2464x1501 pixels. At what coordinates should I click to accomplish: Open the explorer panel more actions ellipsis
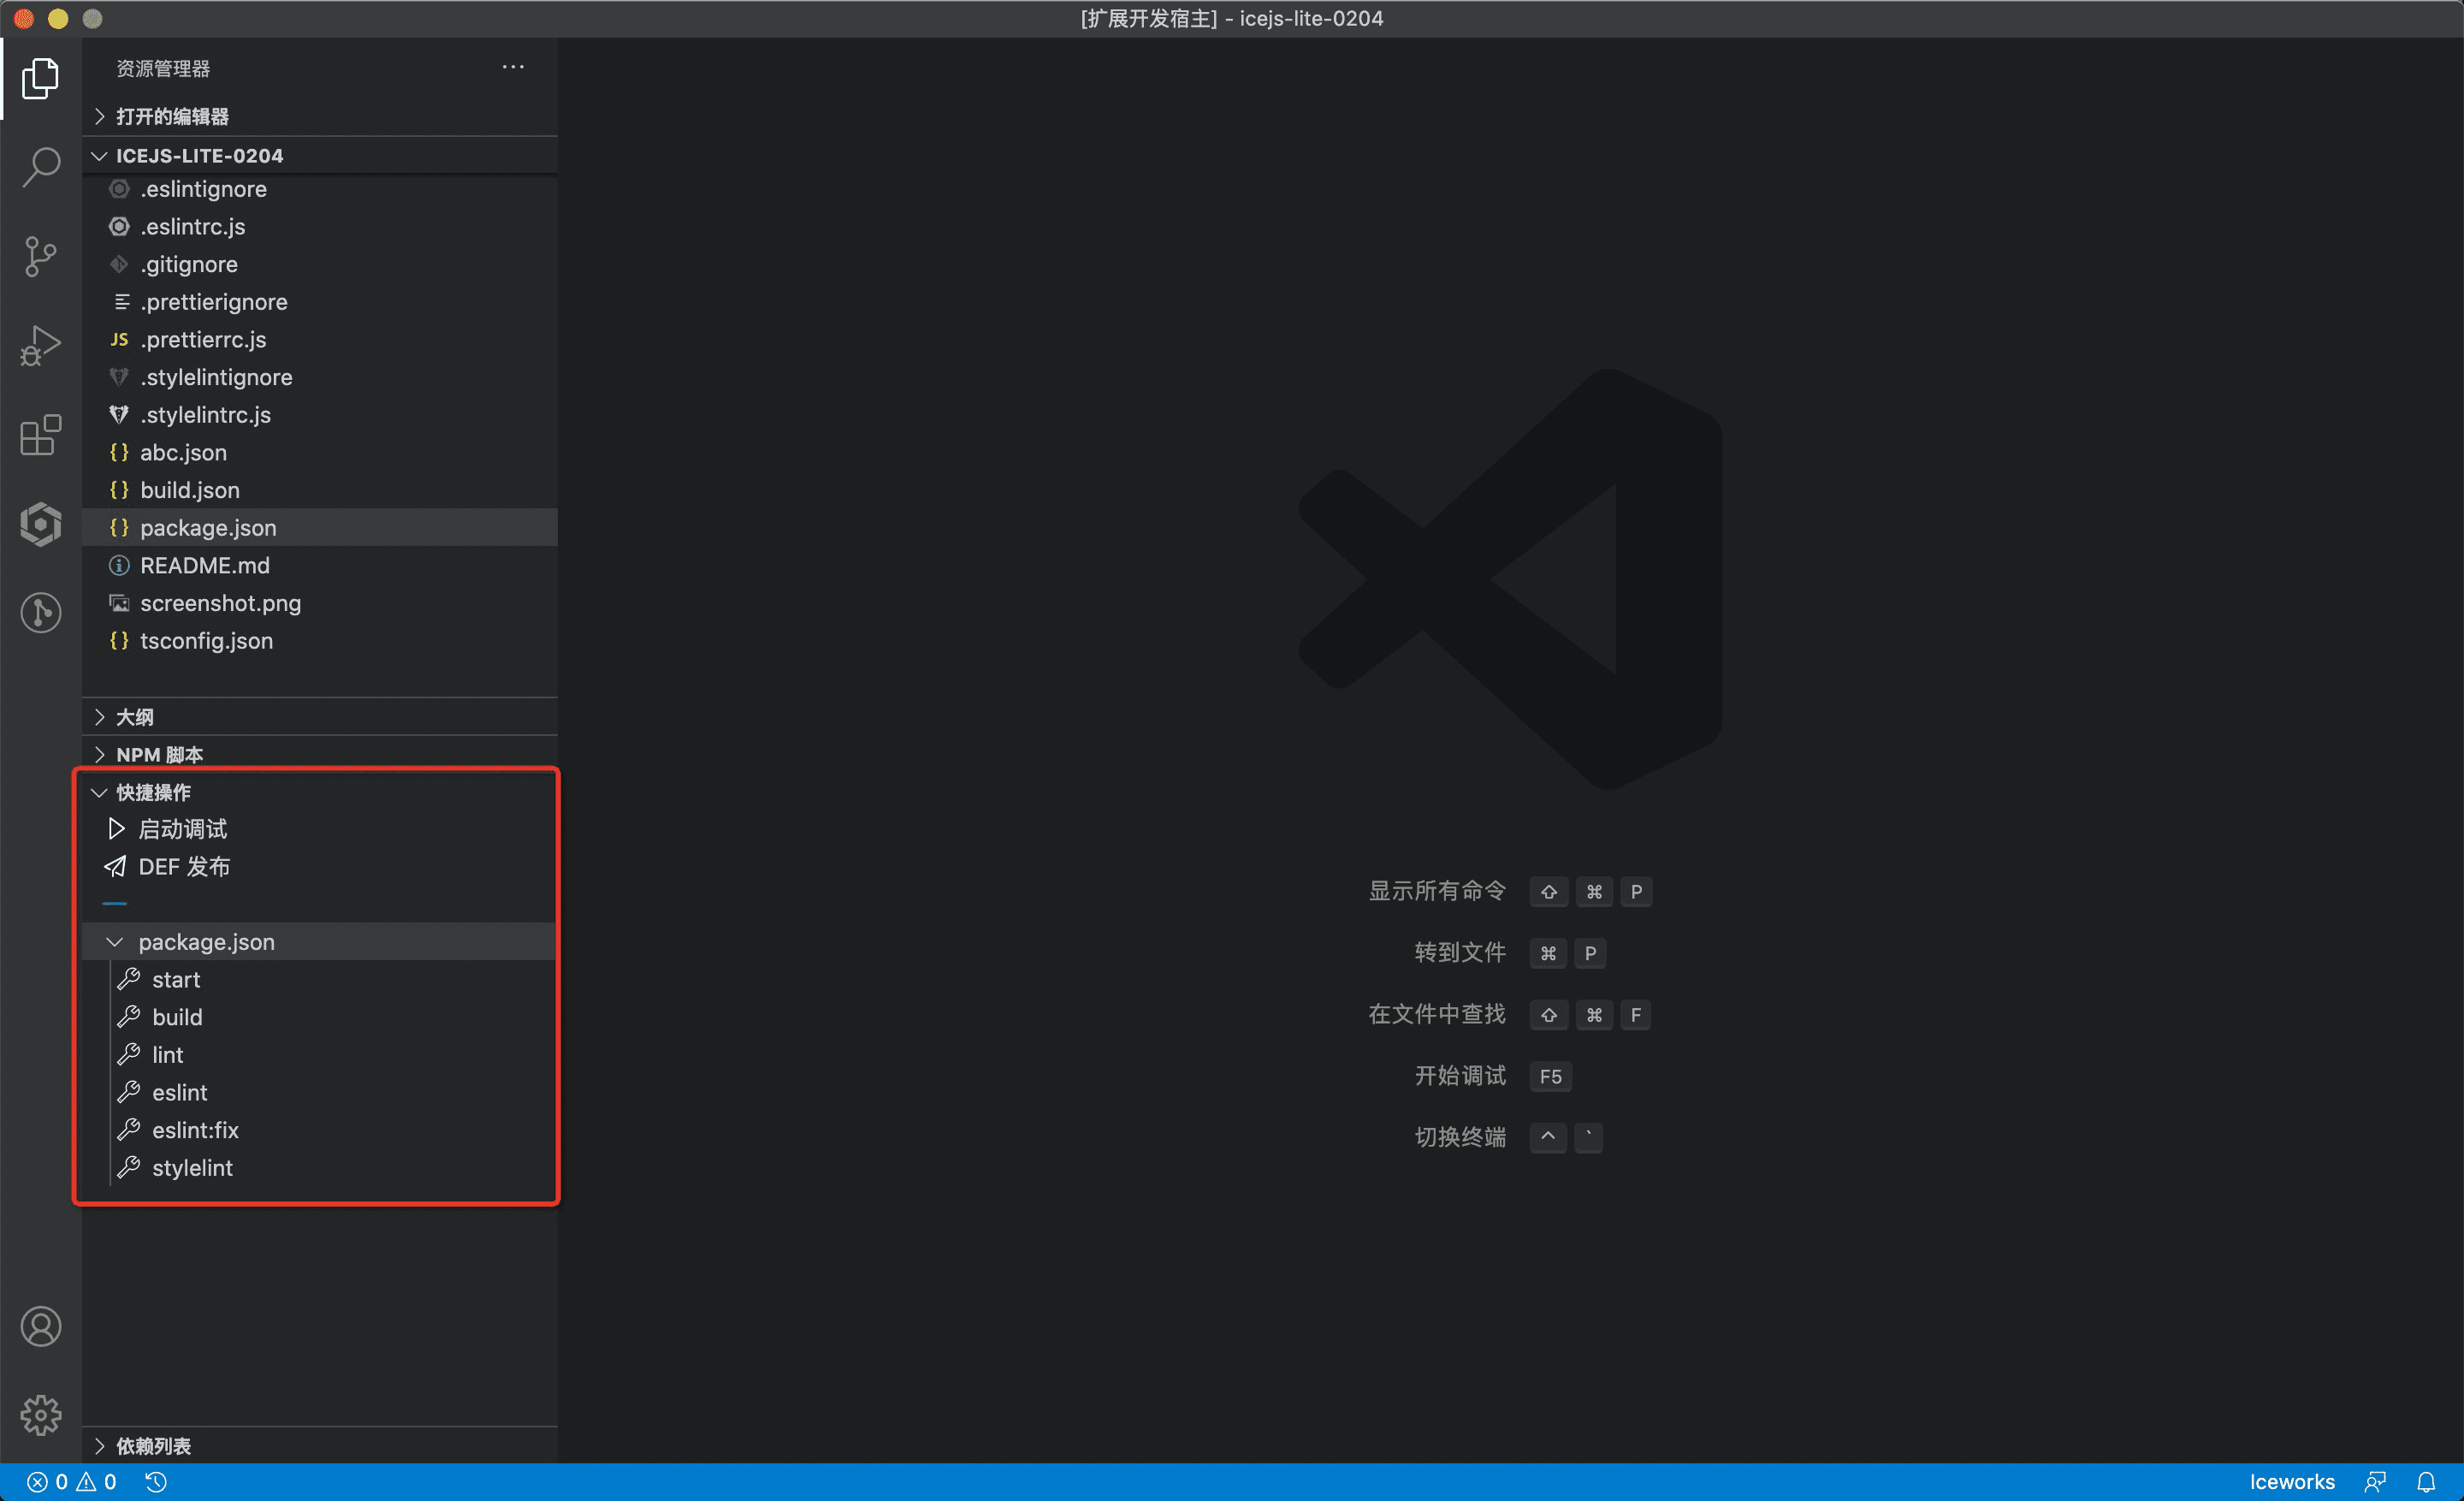click(x=513, y=67)
